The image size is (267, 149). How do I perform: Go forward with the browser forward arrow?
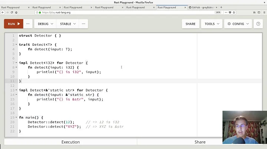click(7, 13)
